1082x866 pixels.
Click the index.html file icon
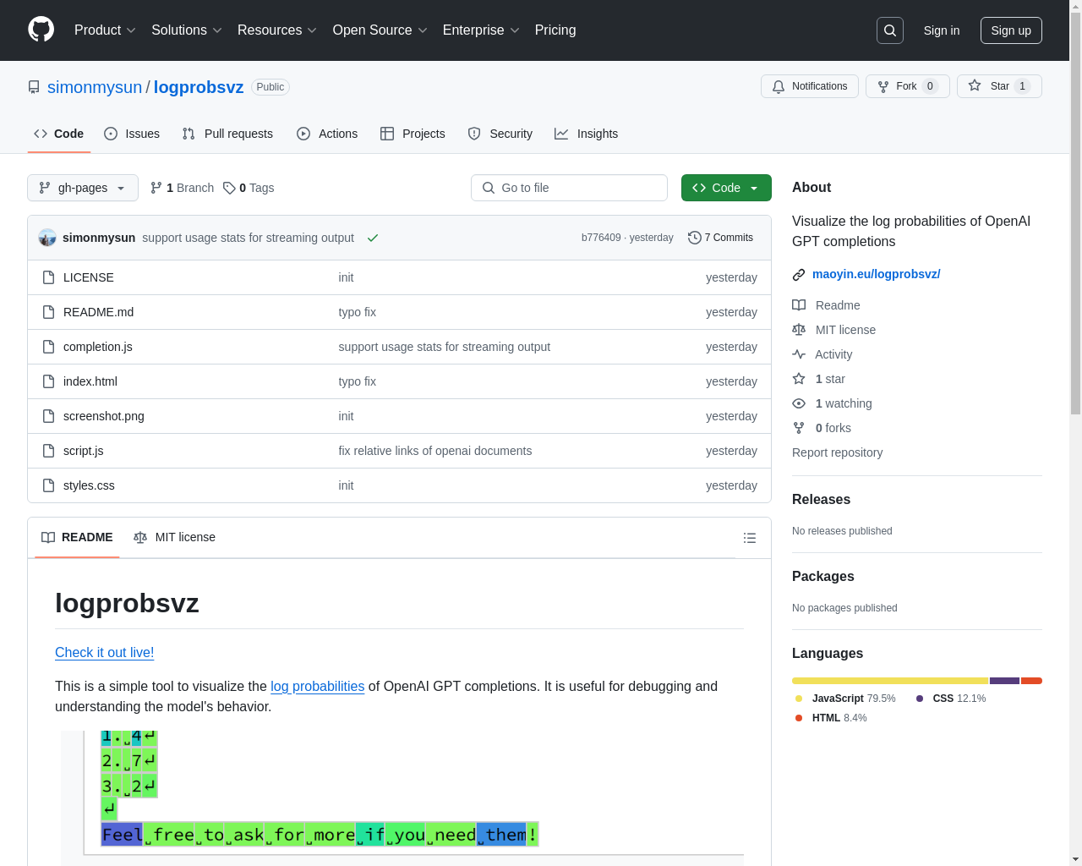49,381
